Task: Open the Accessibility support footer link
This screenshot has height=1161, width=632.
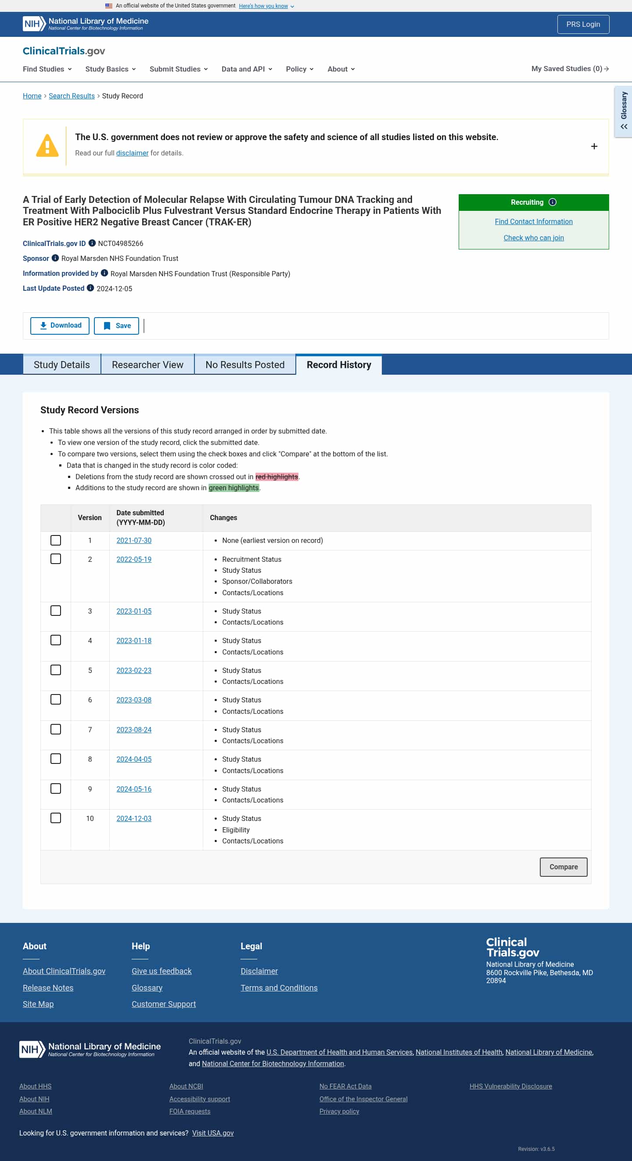Action: tap(200, 1099)
